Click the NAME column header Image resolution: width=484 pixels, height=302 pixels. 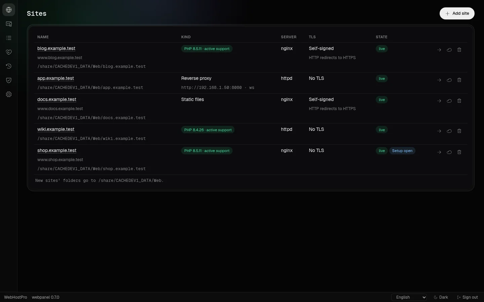[x=43, y=37]
